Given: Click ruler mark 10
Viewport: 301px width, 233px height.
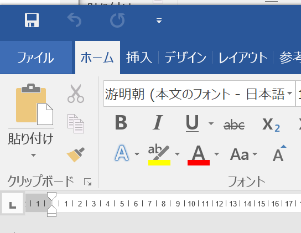Looking at the screenshot, I should coord(191,204).
